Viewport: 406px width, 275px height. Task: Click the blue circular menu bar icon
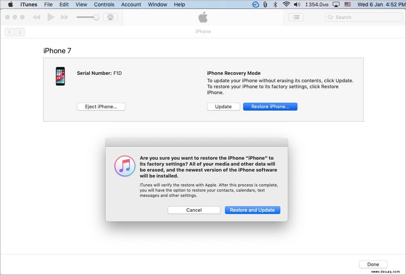[255, 4]
